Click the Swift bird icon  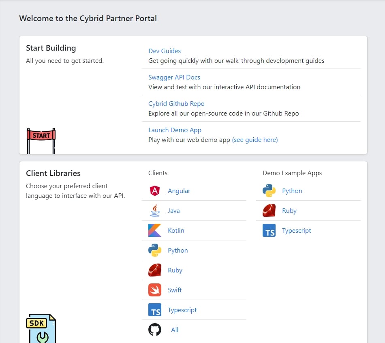(155, 290)
